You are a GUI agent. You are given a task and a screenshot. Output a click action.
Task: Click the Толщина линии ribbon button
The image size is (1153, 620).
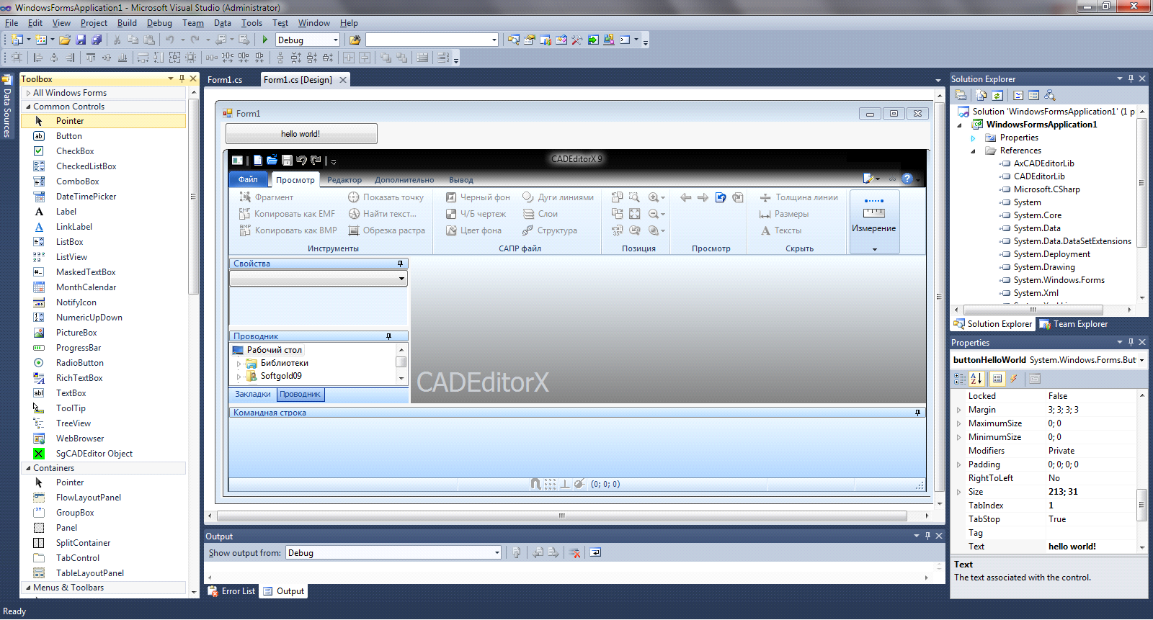click(x=799, y=197)
